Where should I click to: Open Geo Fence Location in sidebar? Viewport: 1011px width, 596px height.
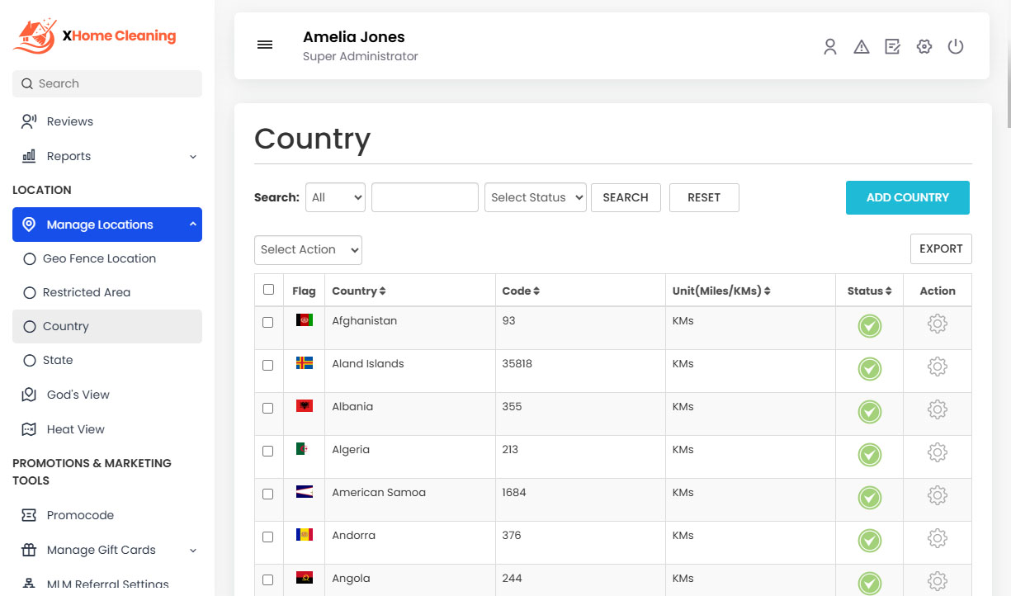pyautogui.click(x=99, y=258)
